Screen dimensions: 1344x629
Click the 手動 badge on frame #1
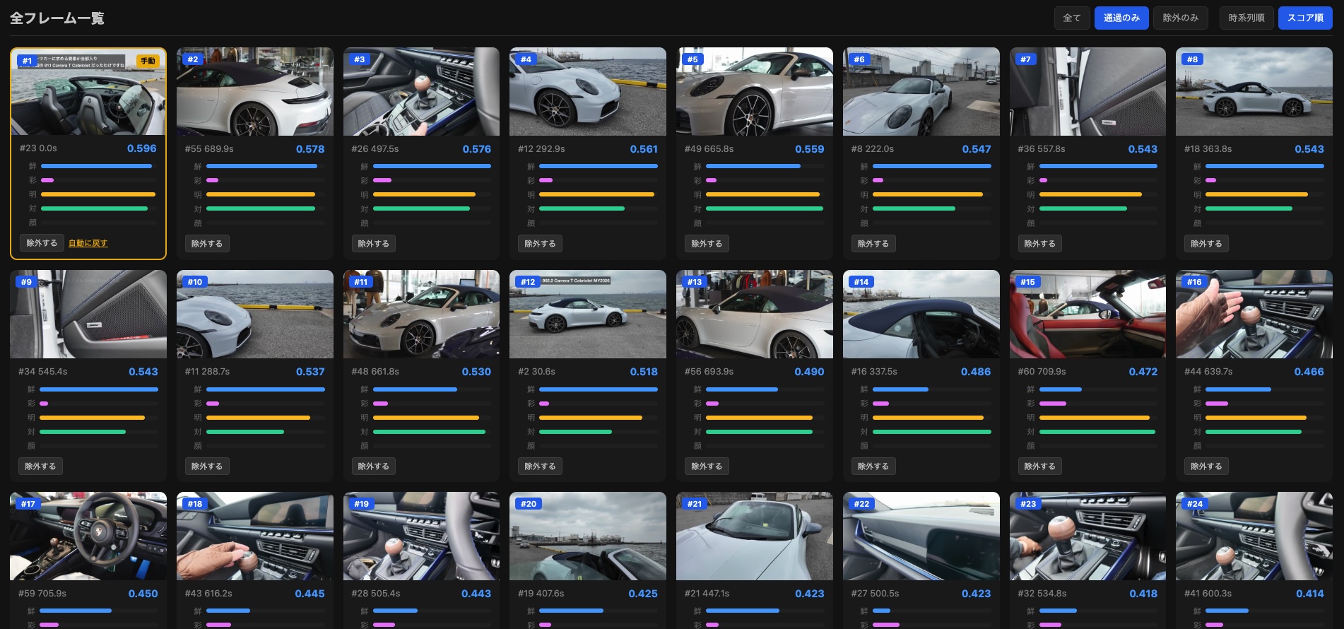coord(148,61)
